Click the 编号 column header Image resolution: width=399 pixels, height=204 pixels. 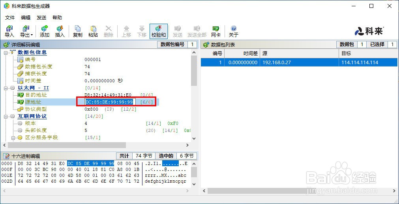(212, 54)
